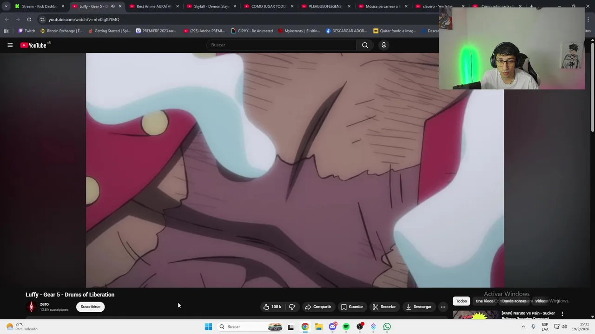Image resolution: width=595 pixels, height=334 pixels.
Task: Select the Todos filter chip
Action: [461, 301]
